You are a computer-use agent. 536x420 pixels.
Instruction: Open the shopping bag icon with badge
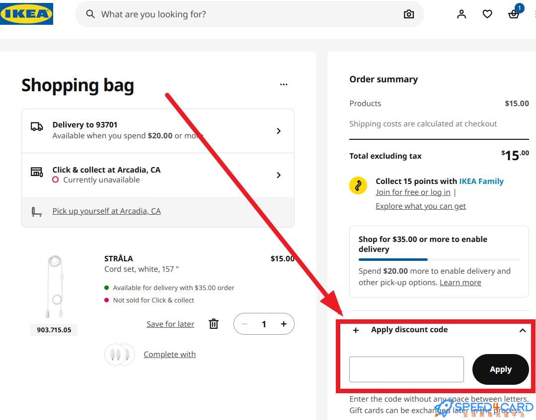coord(514,15)
